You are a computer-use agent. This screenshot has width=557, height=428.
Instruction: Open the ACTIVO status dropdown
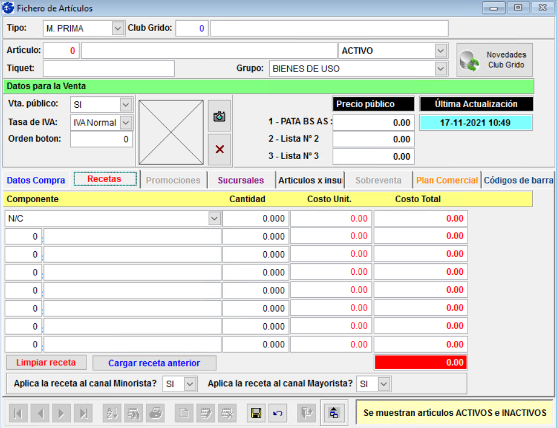point(441,51)
